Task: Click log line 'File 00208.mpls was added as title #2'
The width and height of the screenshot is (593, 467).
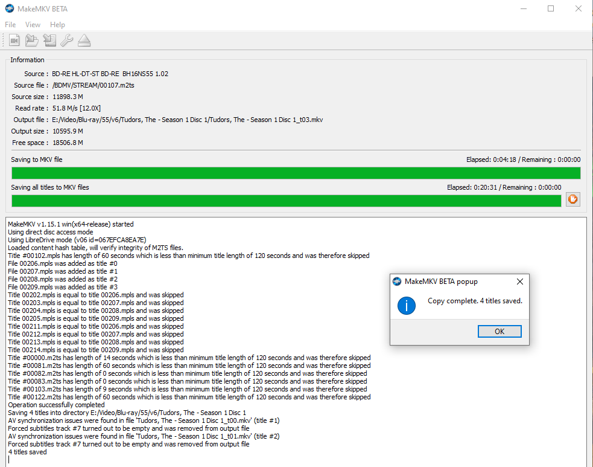Action: 63,279
